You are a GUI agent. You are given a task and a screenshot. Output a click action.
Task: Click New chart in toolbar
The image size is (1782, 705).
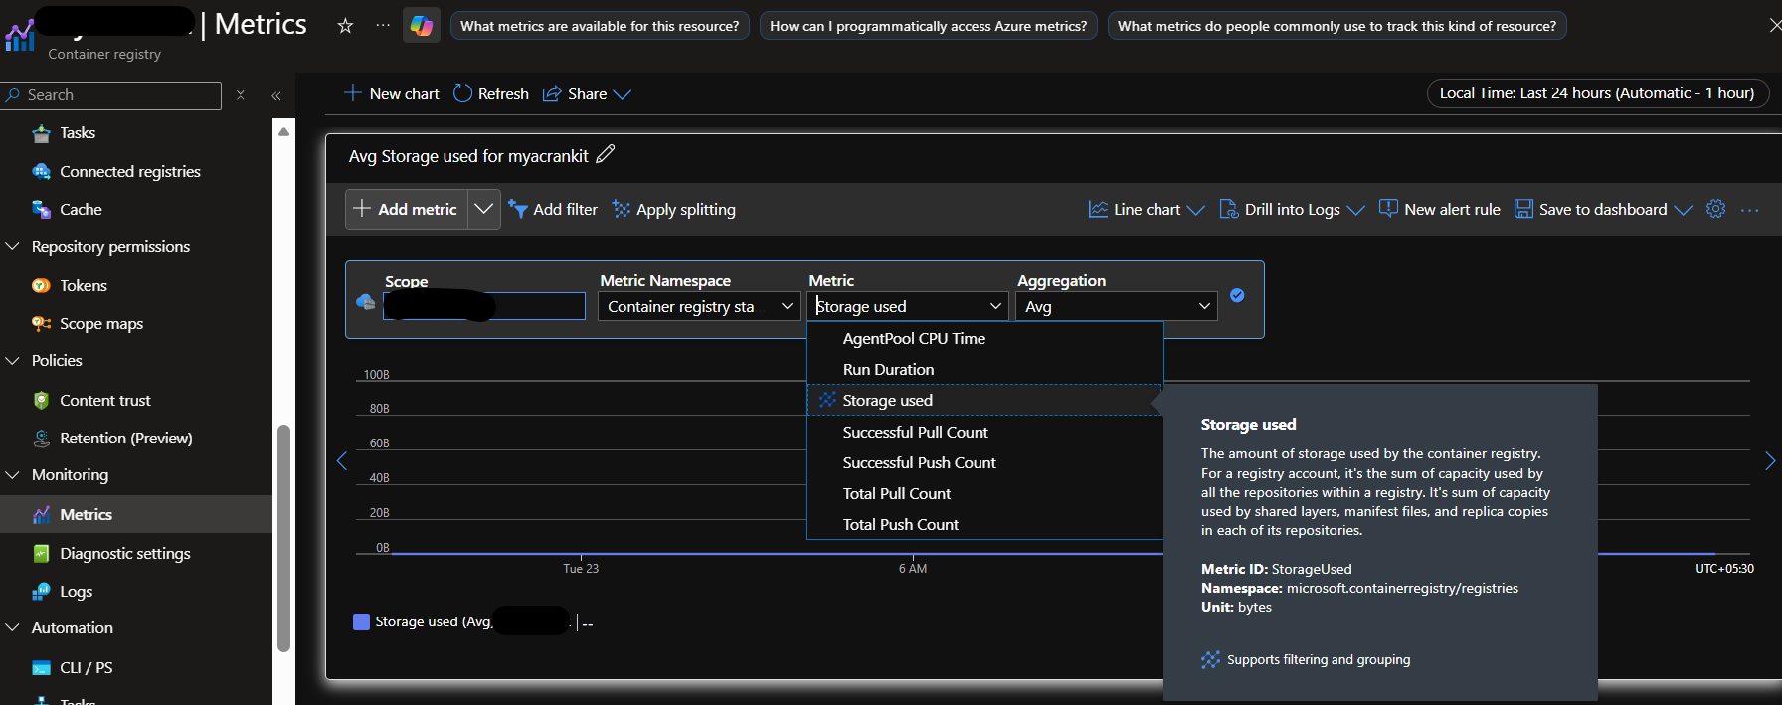[x=392, y=93]
